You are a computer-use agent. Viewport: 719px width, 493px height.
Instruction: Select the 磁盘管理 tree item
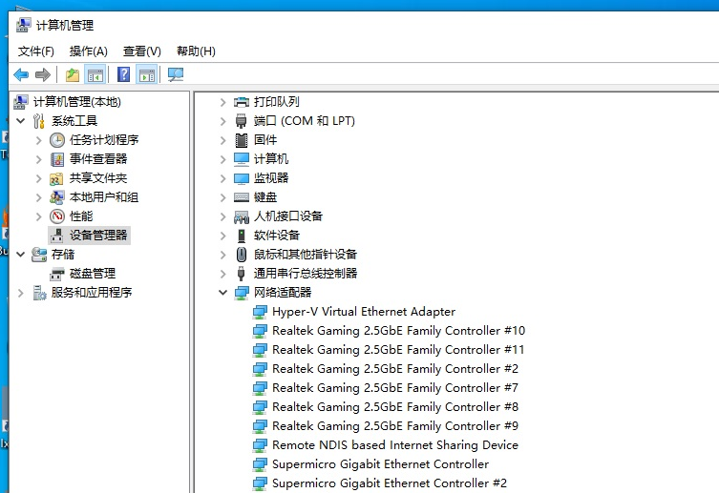pos(93,274)
